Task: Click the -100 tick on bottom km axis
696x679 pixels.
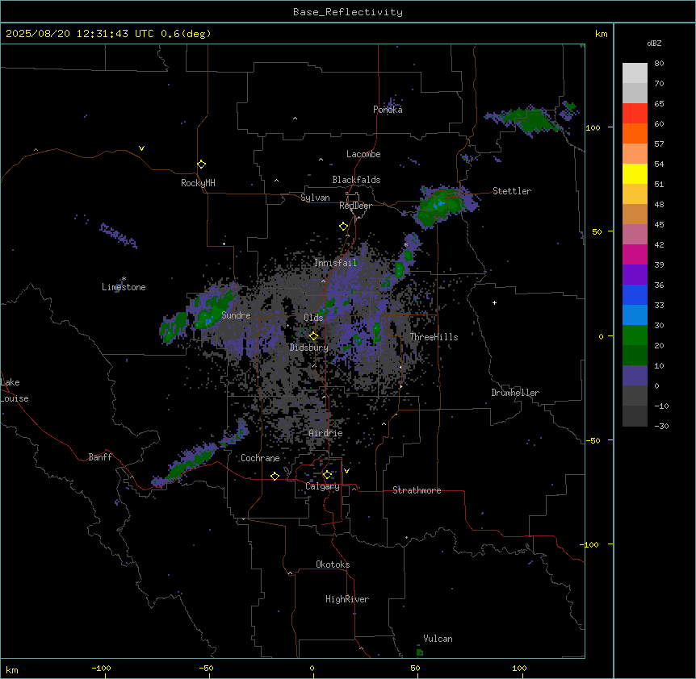Action: (x=102, y=669)
